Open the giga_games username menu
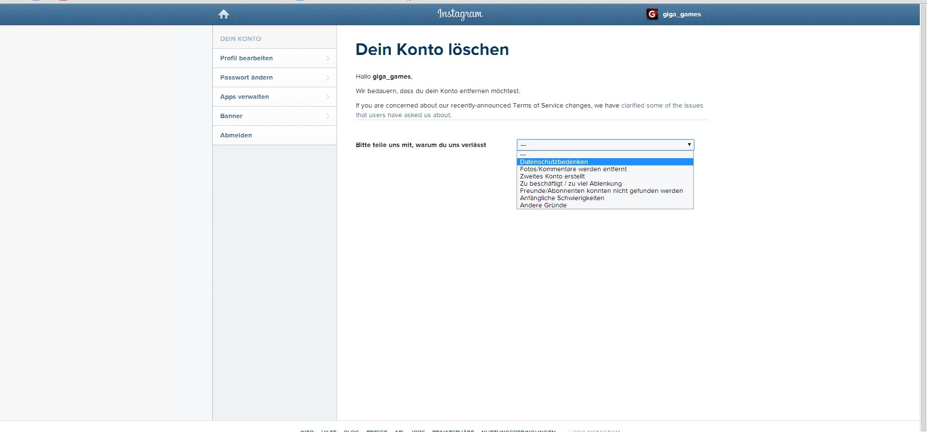This screenshot has height=432, width=927. (681, 14)
